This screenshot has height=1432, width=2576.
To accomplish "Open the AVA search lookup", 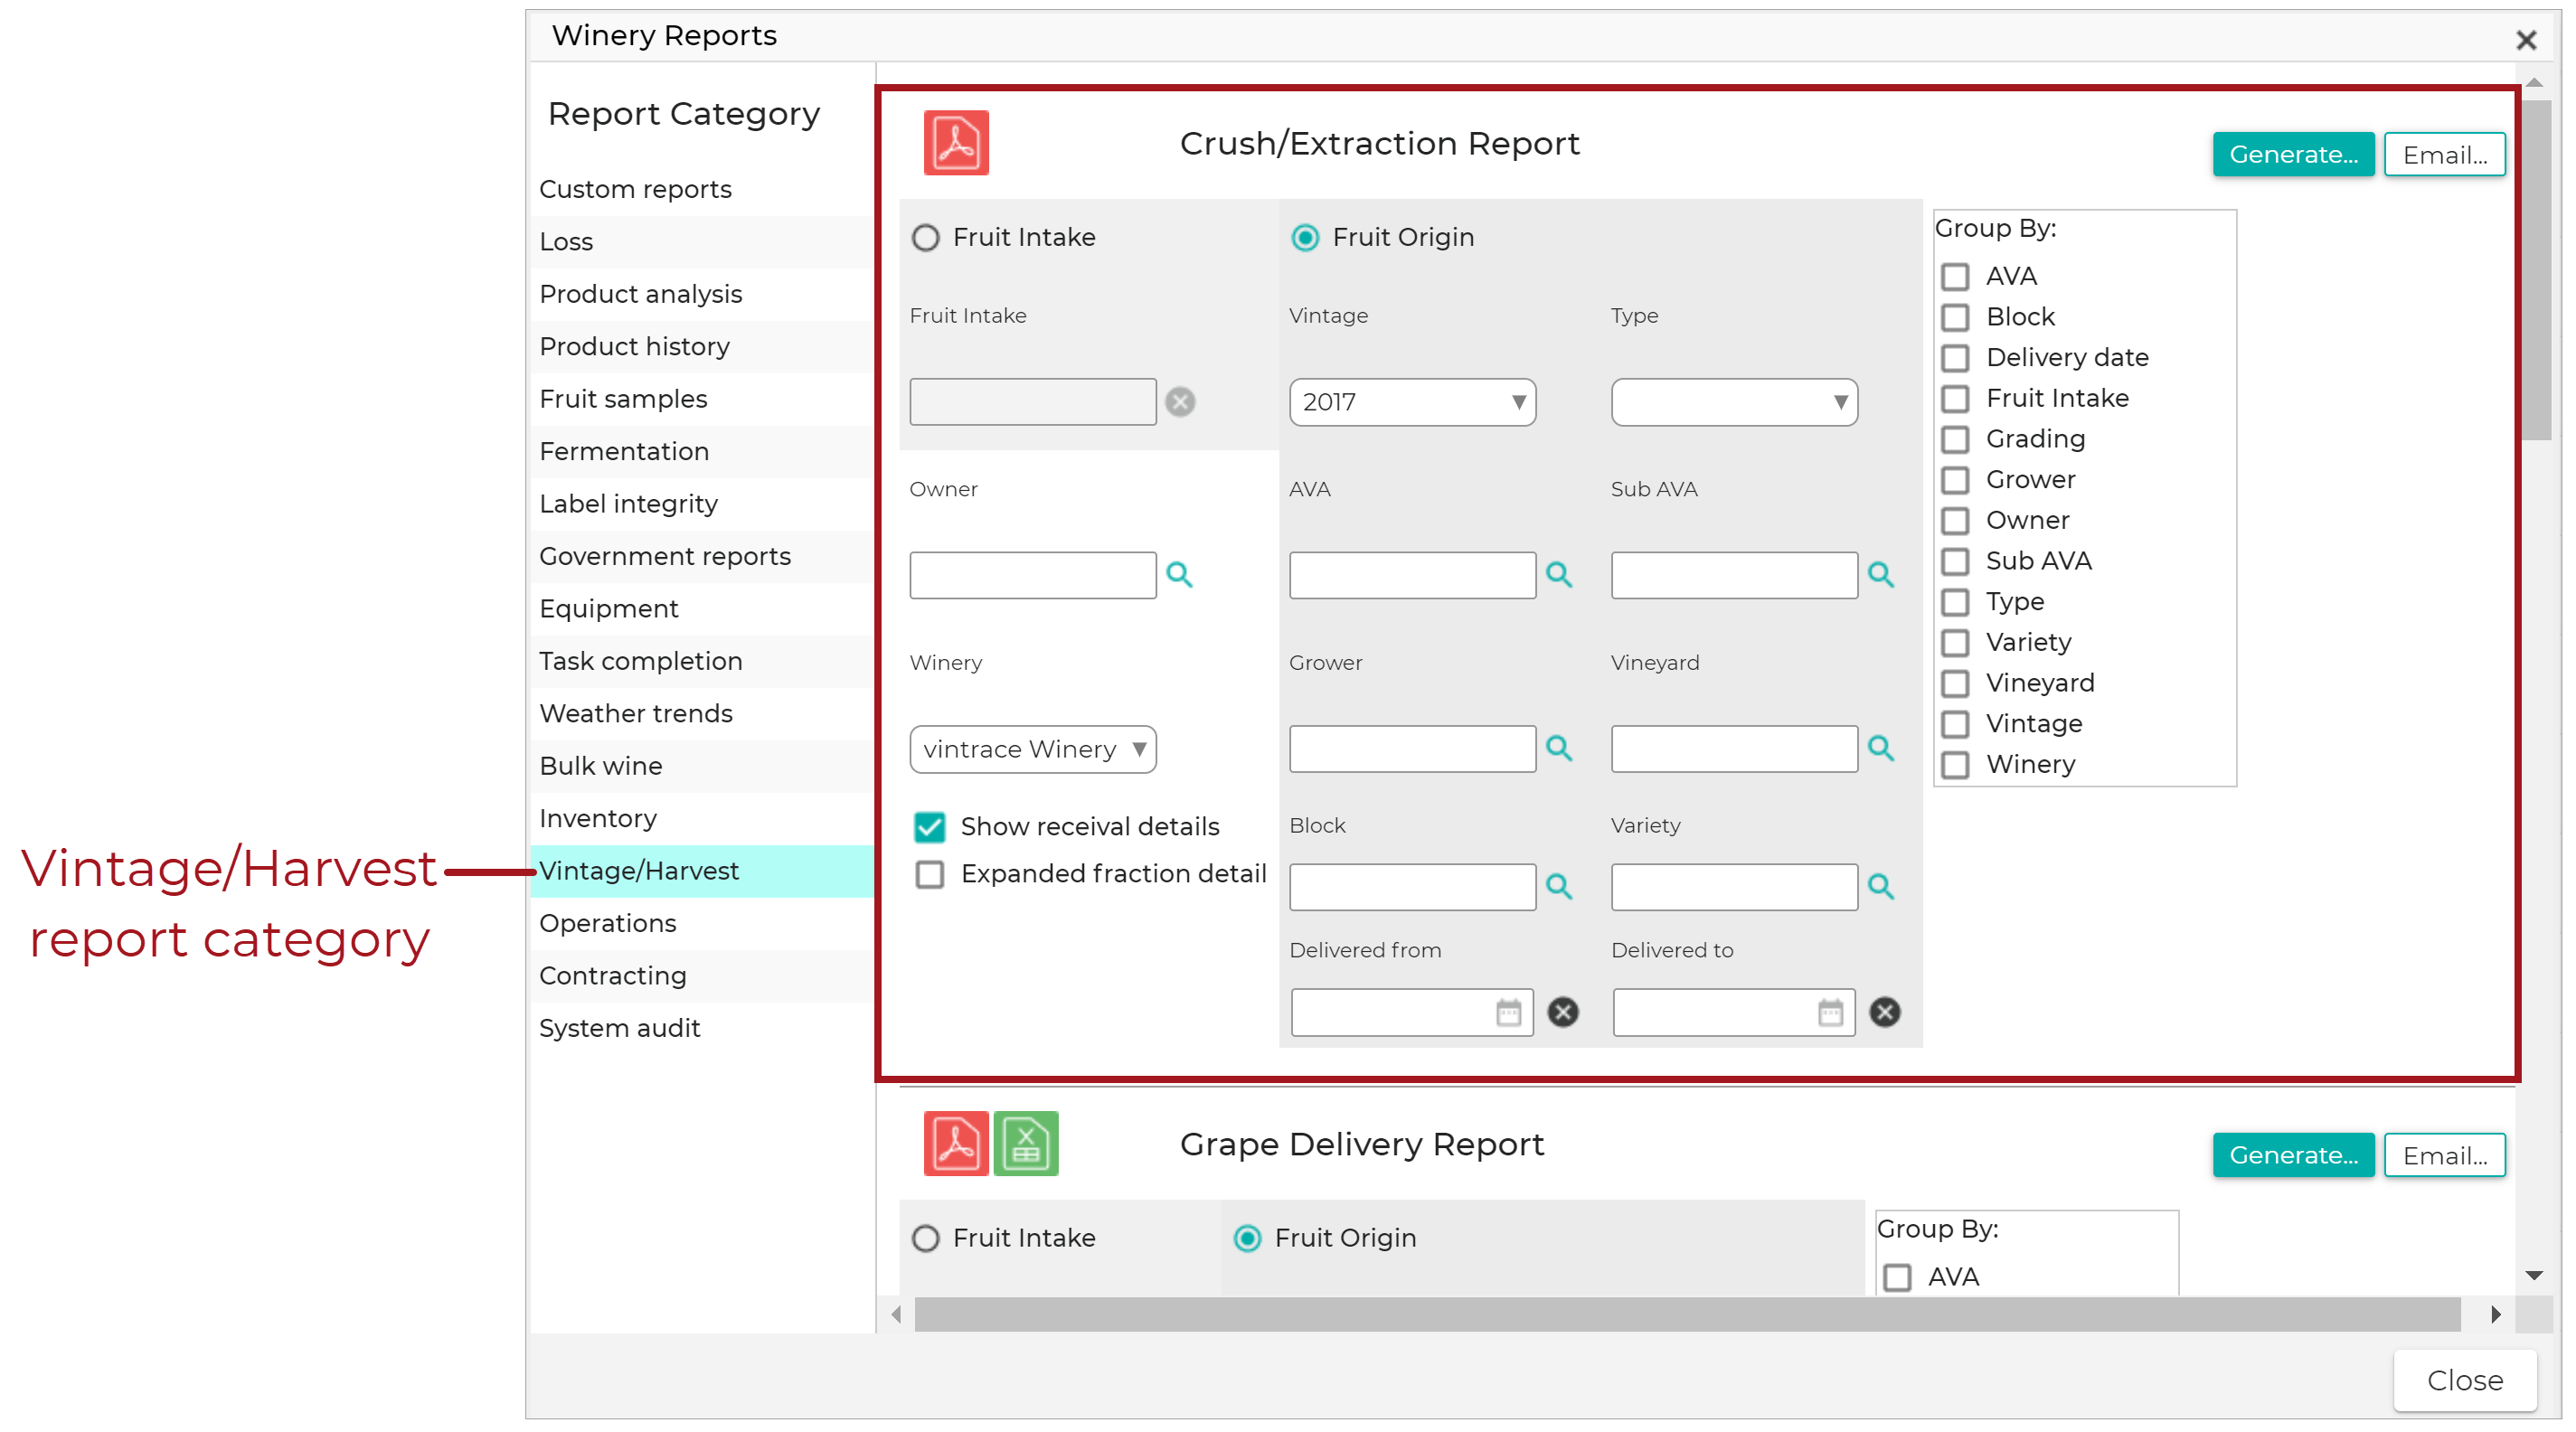I will (1558, 575).
